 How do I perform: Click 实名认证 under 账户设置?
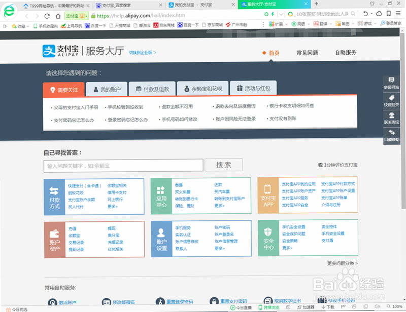click(x=183, y=235)
